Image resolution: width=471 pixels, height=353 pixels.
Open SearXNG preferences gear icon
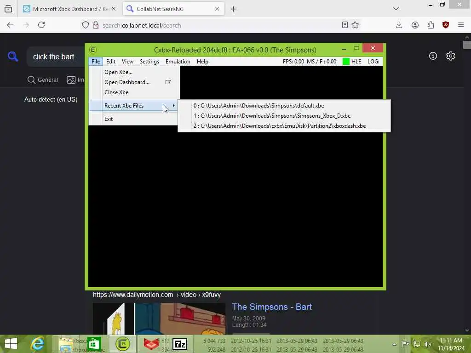450,56
